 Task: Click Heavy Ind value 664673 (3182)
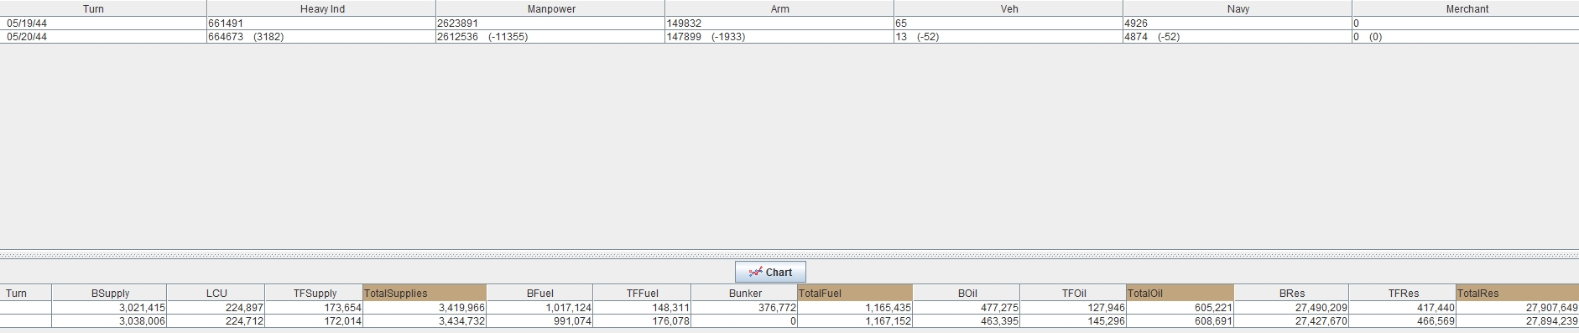(247, 37)
